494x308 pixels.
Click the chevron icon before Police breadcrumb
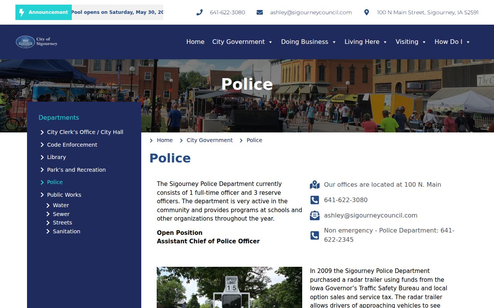pos(241,141)
